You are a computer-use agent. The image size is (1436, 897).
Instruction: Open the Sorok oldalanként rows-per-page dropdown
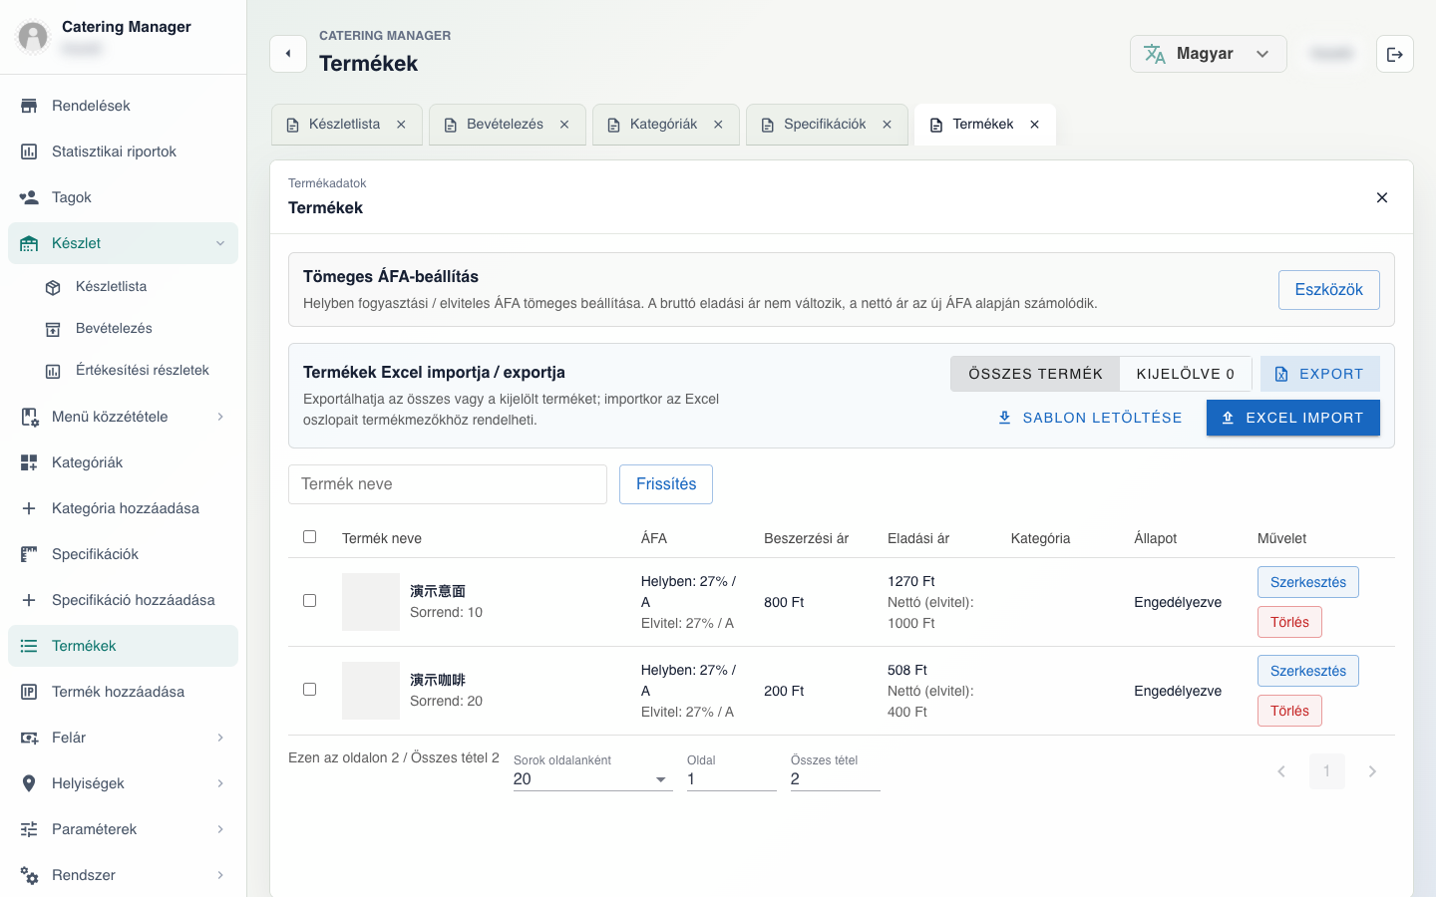(x=592, y=779)
